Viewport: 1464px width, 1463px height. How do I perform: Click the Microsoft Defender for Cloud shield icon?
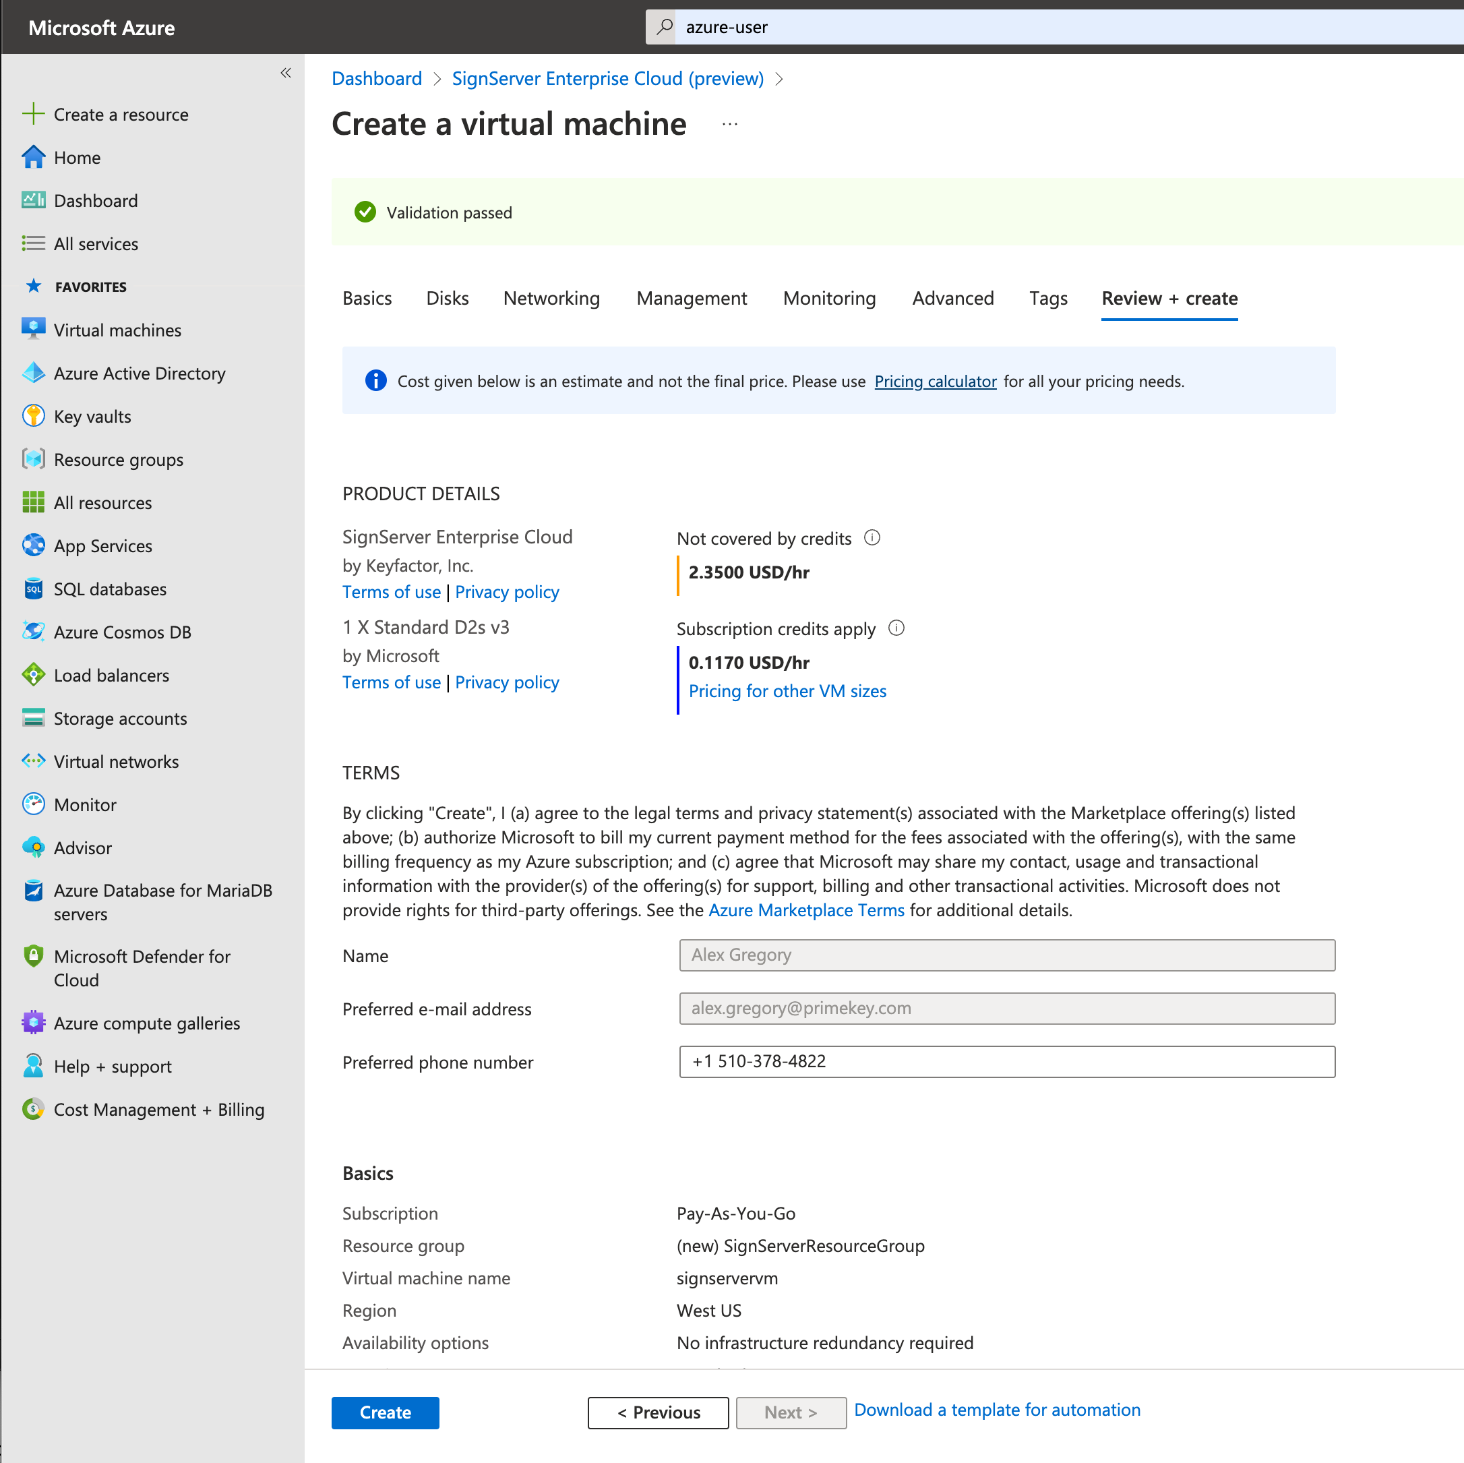click(x=33, y=956)
